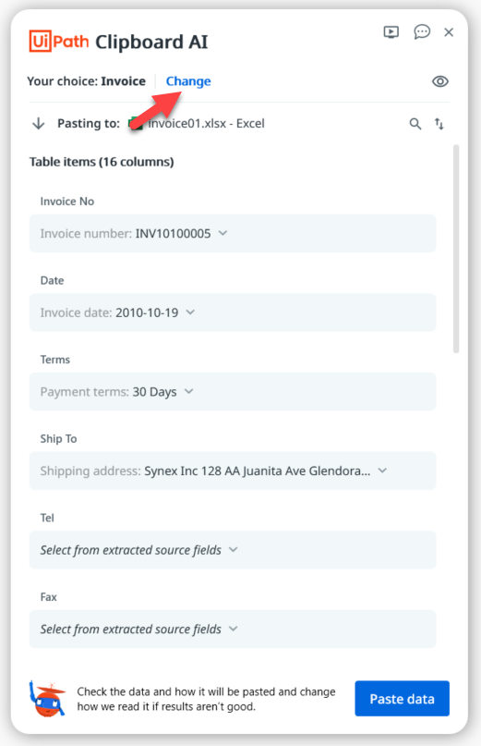The height and width of the screenshot is (746, 481).
Task: Click the Paste data button
Action: tap(403, 699)
